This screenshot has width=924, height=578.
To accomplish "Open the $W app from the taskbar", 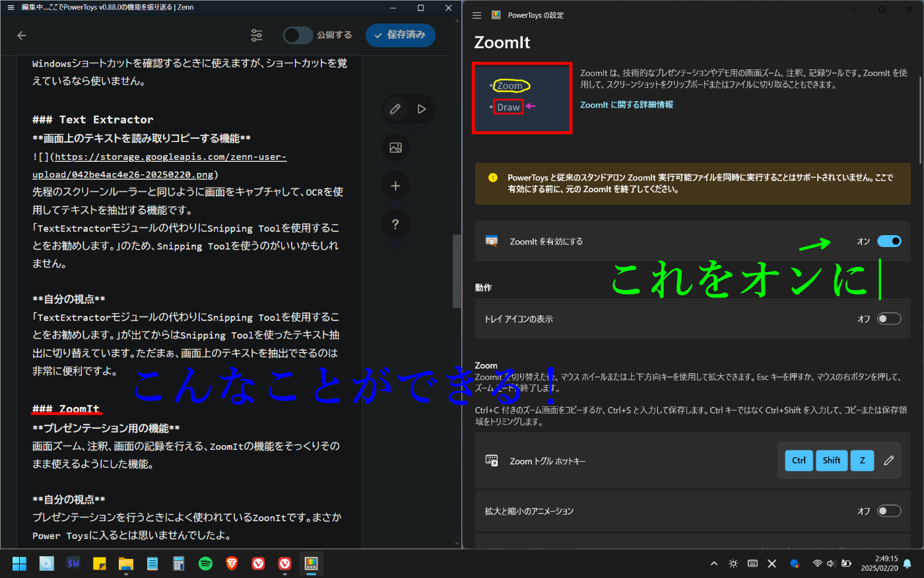I will click(73, 563).
